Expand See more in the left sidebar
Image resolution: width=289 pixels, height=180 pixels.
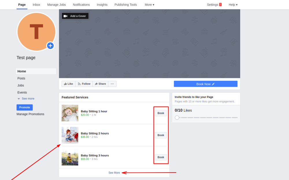28,99
